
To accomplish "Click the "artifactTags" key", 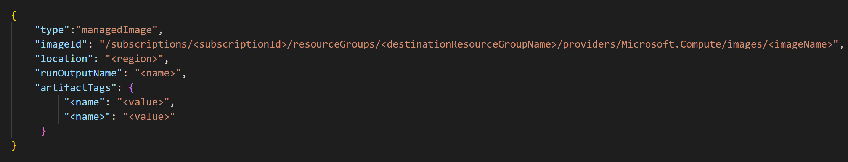I will [75, 88].
